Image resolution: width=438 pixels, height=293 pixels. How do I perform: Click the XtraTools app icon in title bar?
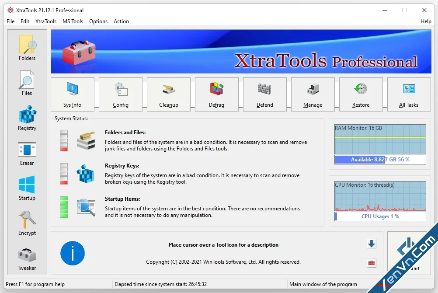(10, 10)
